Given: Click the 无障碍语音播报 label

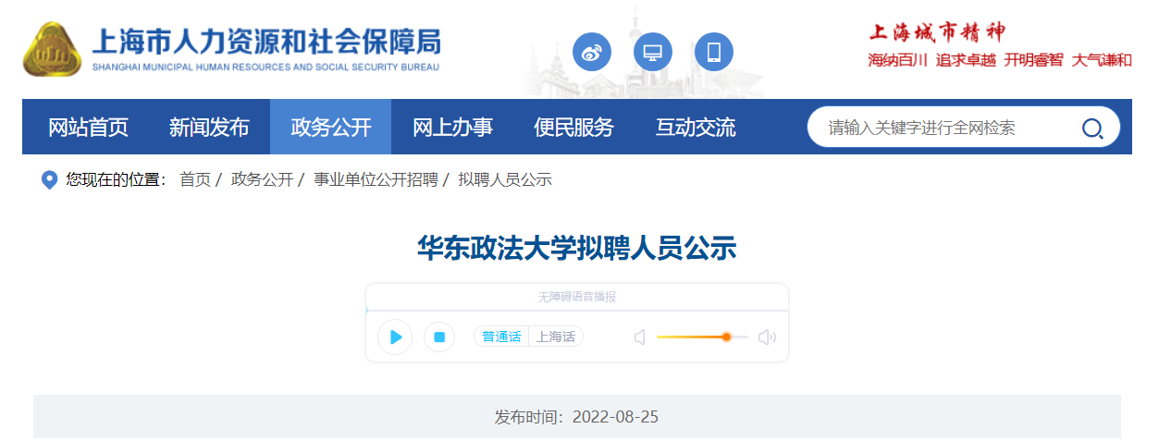Looking at the screenshot, I should tap(577, 297).
